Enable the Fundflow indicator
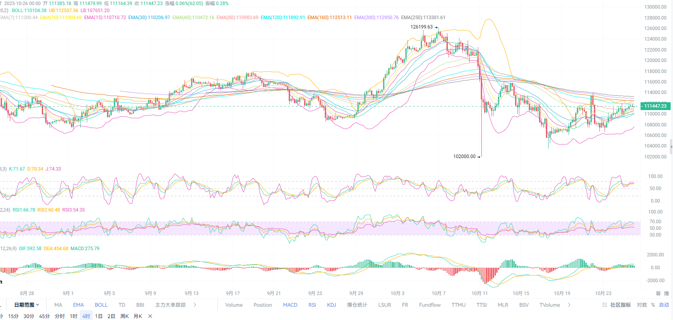The width and height of the screenshot is (673, 320). (x=429, y=305)
